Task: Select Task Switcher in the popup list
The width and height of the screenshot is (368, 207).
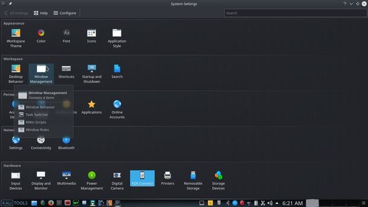Action: pos(33,114)
